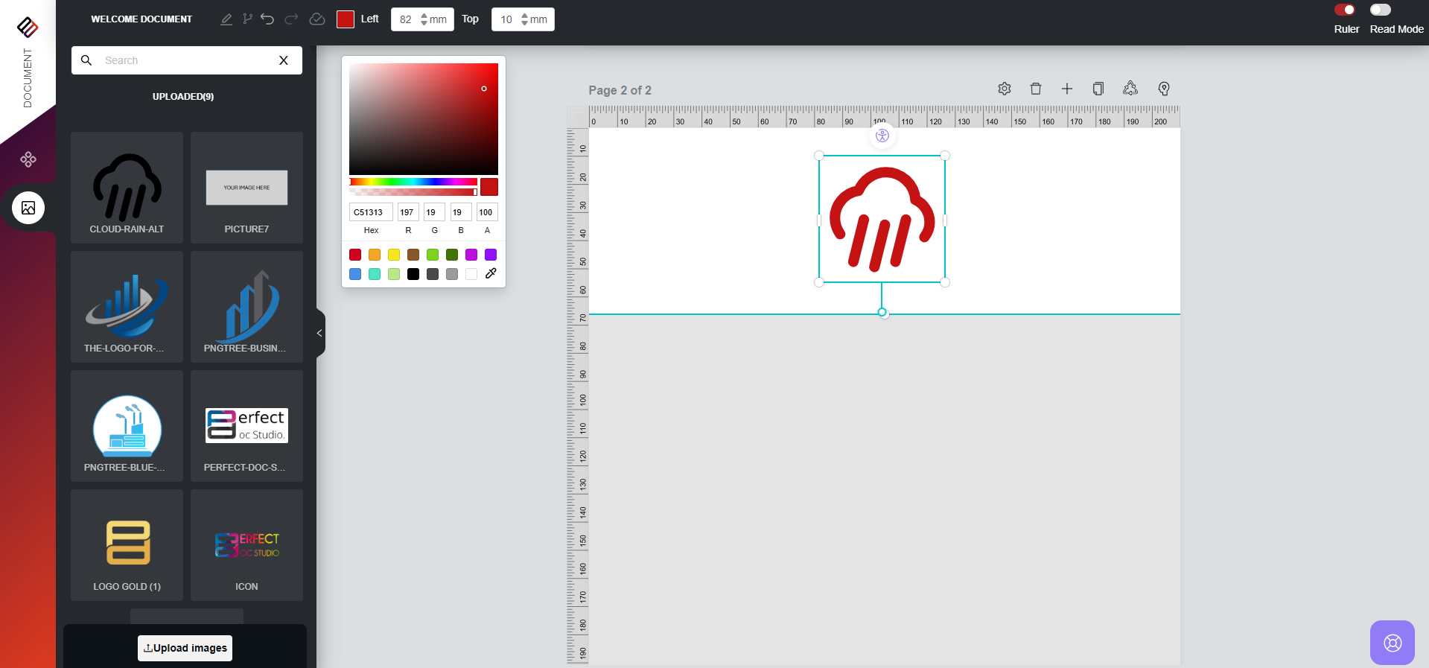Open page settings gear icon
The image size is (1429, 668).
point(1005,89)
